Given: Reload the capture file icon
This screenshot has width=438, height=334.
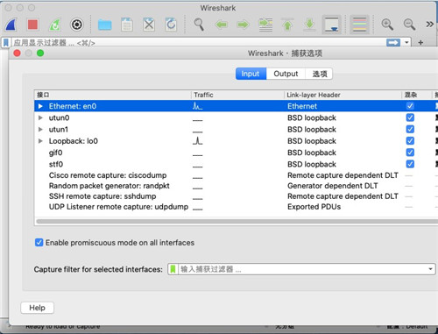Looking at the screenshot, I should tap(171, 25).
